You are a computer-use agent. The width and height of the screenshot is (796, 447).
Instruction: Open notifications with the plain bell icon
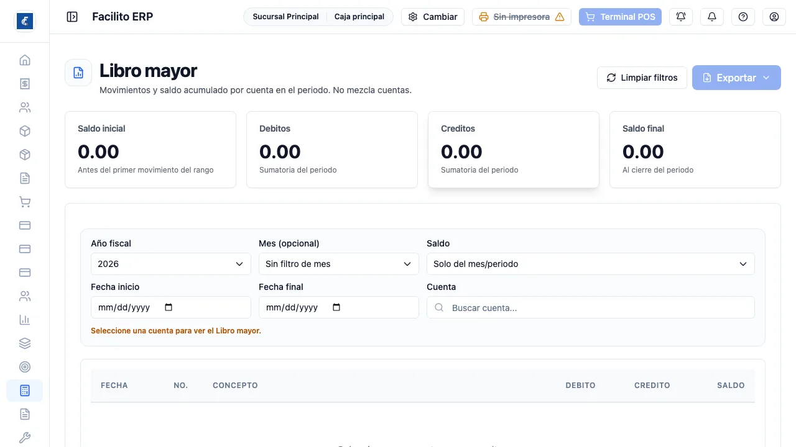(712, 17)
